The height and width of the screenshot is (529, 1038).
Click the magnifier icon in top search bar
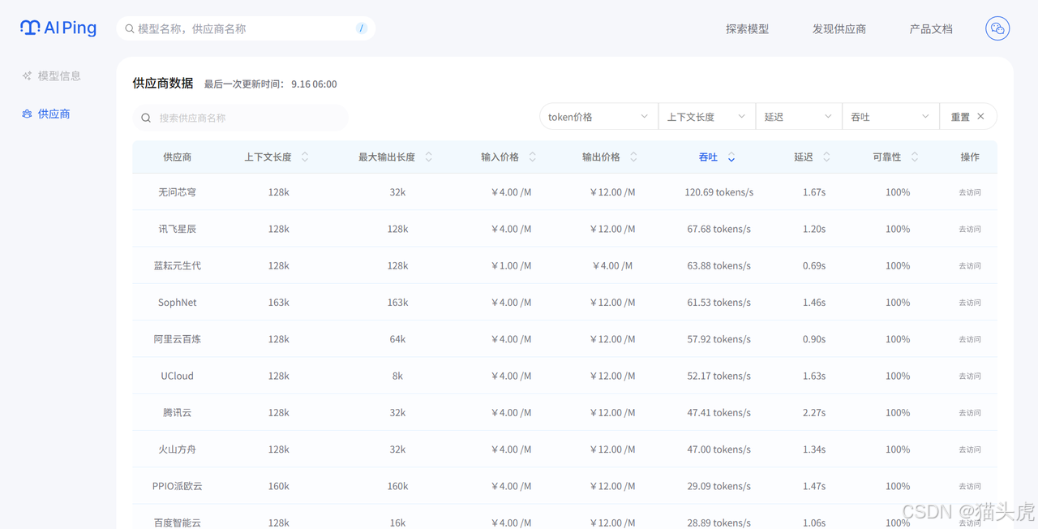(x=130, y=29)
